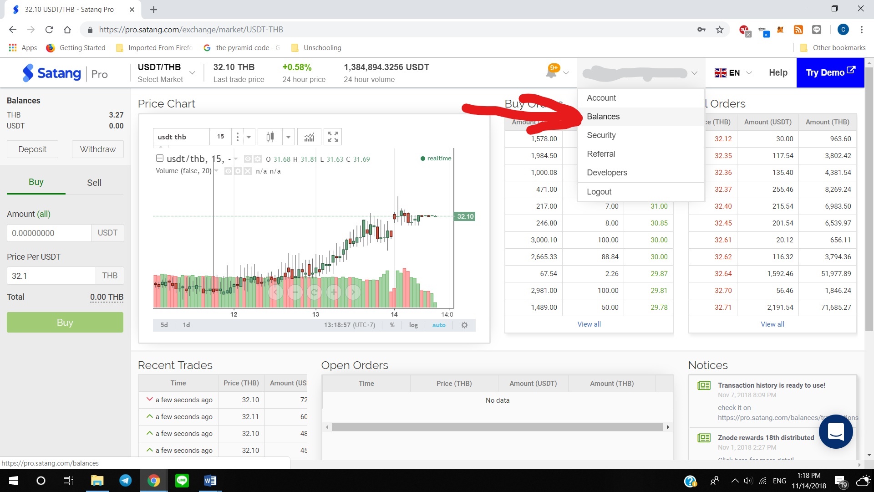Expand the Select Market dropdown
The width and height of the screenshot is (874, 492).
pos(192,73)
